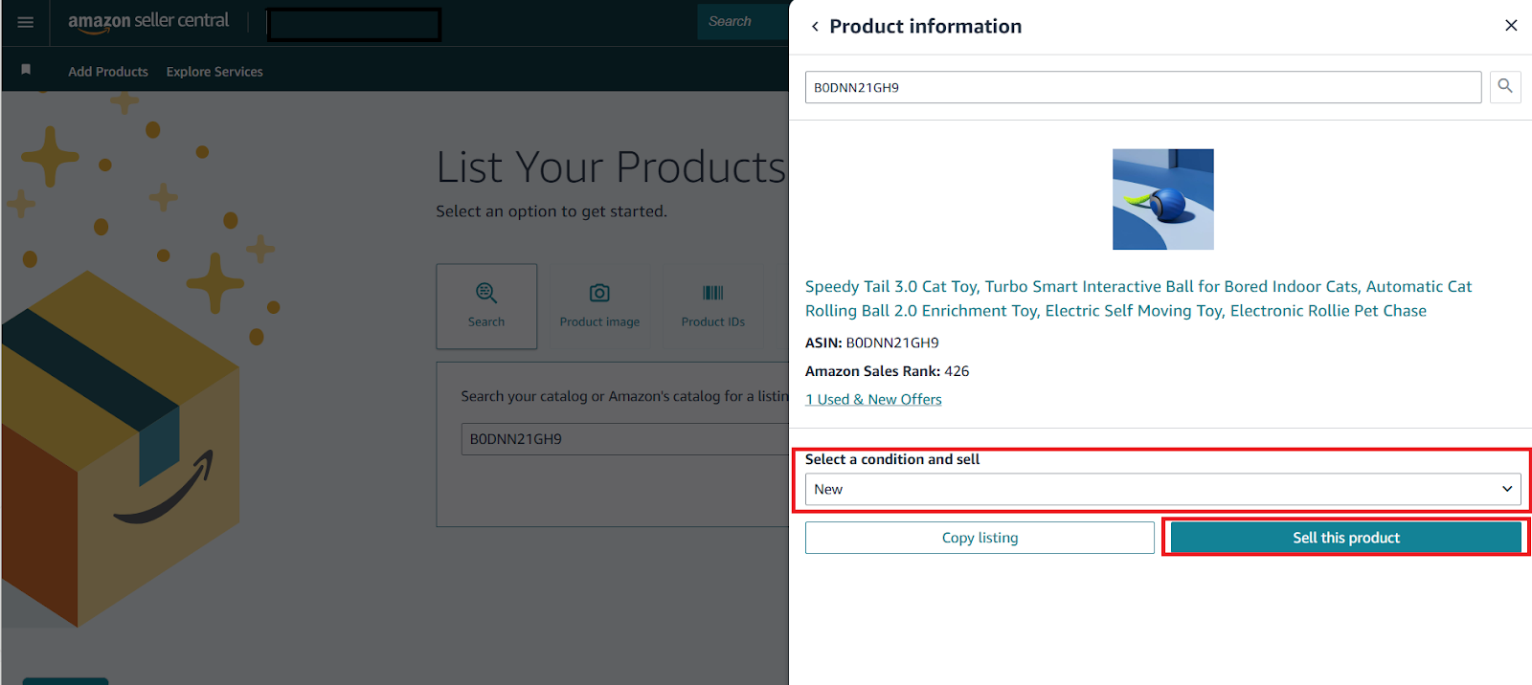1532x685 pixels.
Task: Click the Sell this product button
Action: point(1346,538)
